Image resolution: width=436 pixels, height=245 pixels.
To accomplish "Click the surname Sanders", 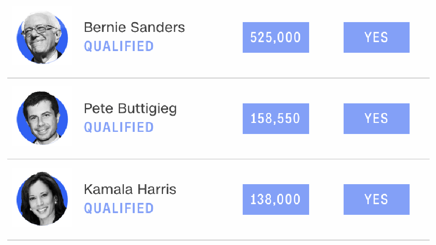I will 158,28.
